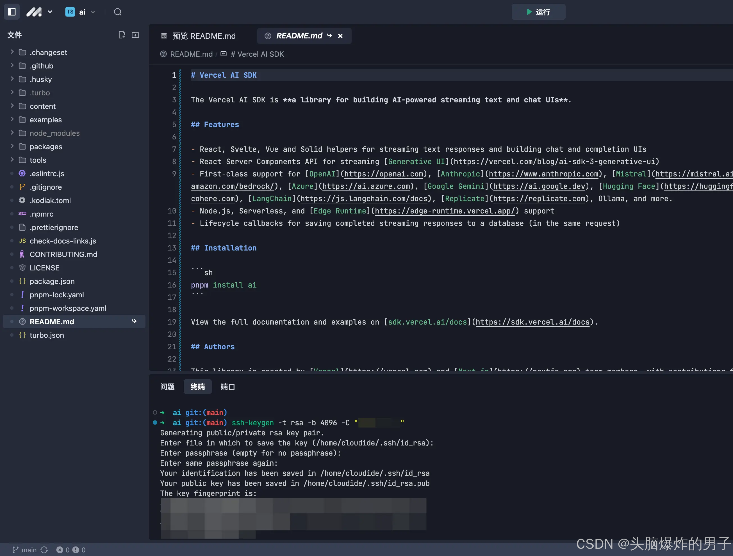This screenshot has height=556, width=733.
Task: Click the preview arrow icon on README.md tab
Action: tap(329, 36)
